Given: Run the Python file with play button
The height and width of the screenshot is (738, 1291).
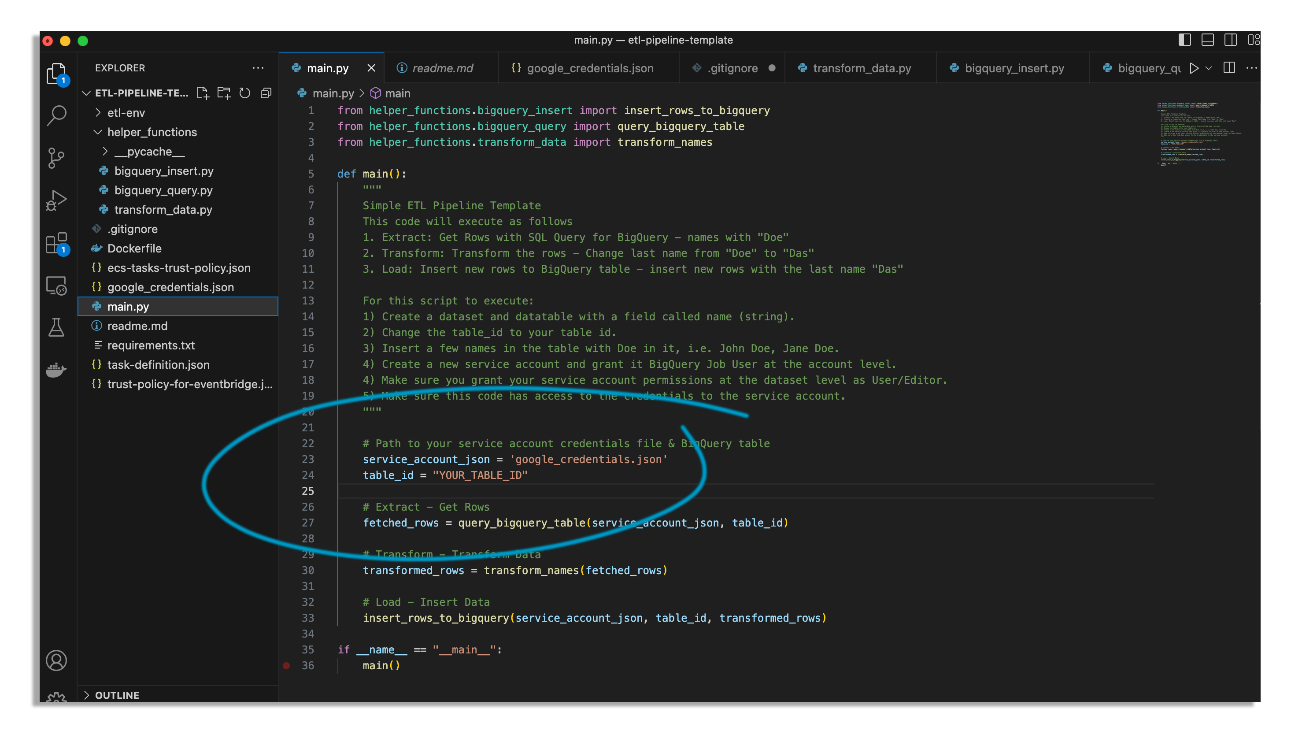Looking at the screenshot, I should pos(1194,68).
